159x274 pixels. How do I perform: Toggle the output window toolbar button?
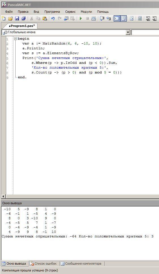(x=117, y=18)
